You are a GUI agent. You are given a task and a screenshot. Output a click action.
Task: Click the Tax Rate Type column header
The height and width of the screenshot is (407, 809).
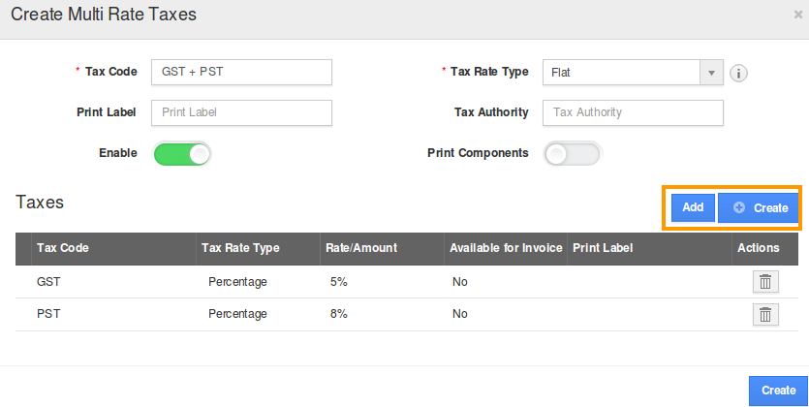[240, 248]
